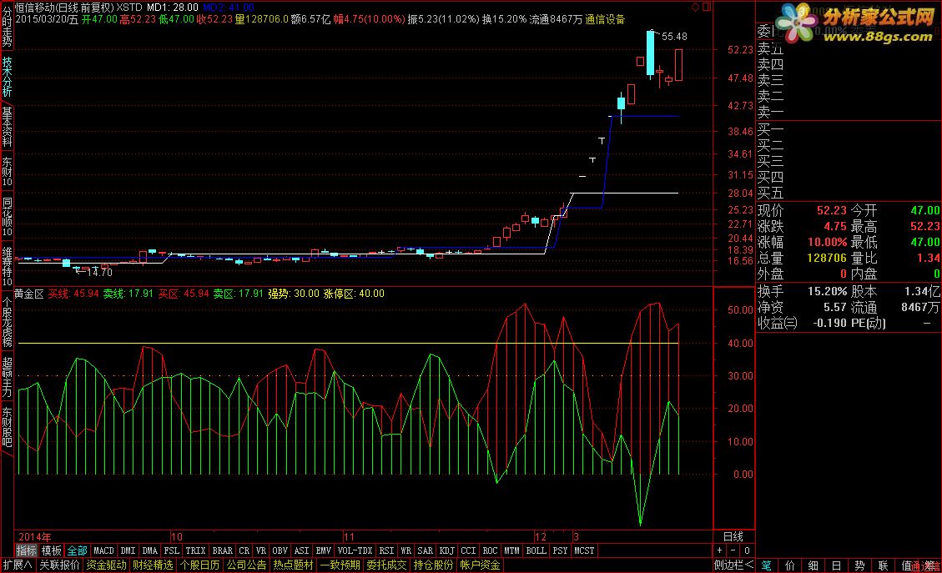Click the diamond icon above the chart

(696, 8)
